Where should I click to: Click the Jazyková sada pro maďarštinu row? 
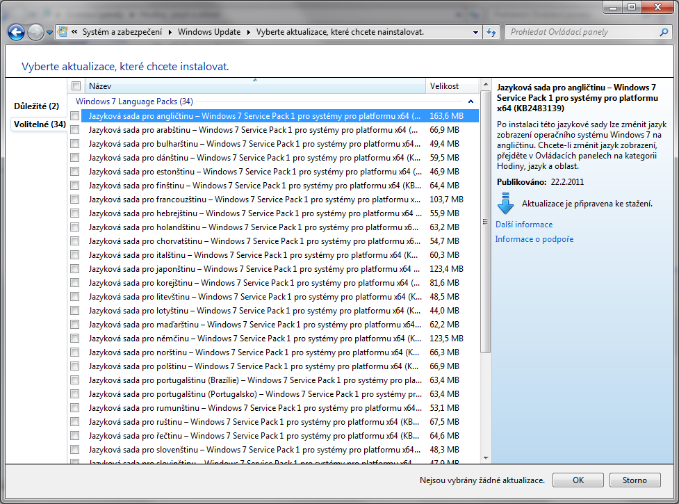click(x=280, y=325)
